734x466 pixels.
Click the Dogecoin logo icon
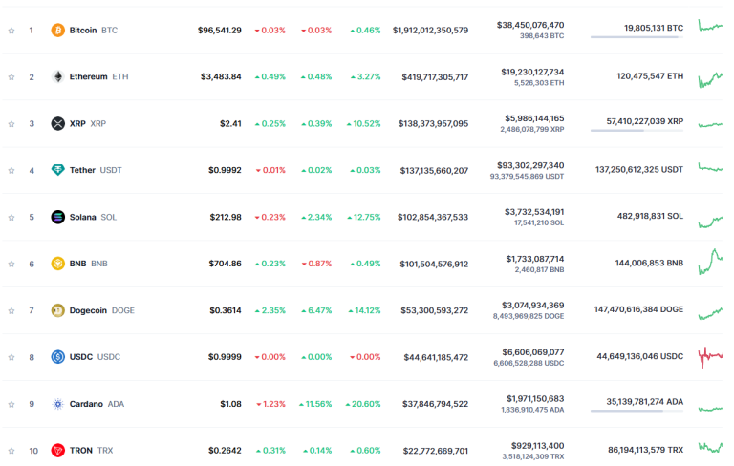(57, 310)
